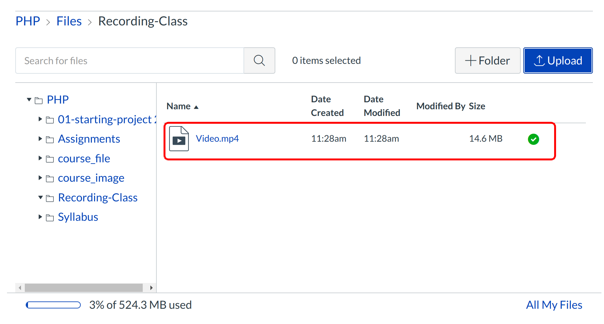Click the folder icon beside Recording-Class
This screenshot has width=604, height=324.
(50, 198)
